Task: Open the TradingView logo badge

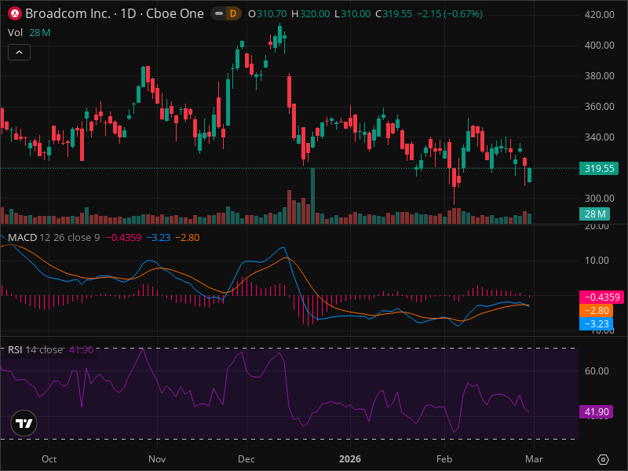Action: (24, 423)
